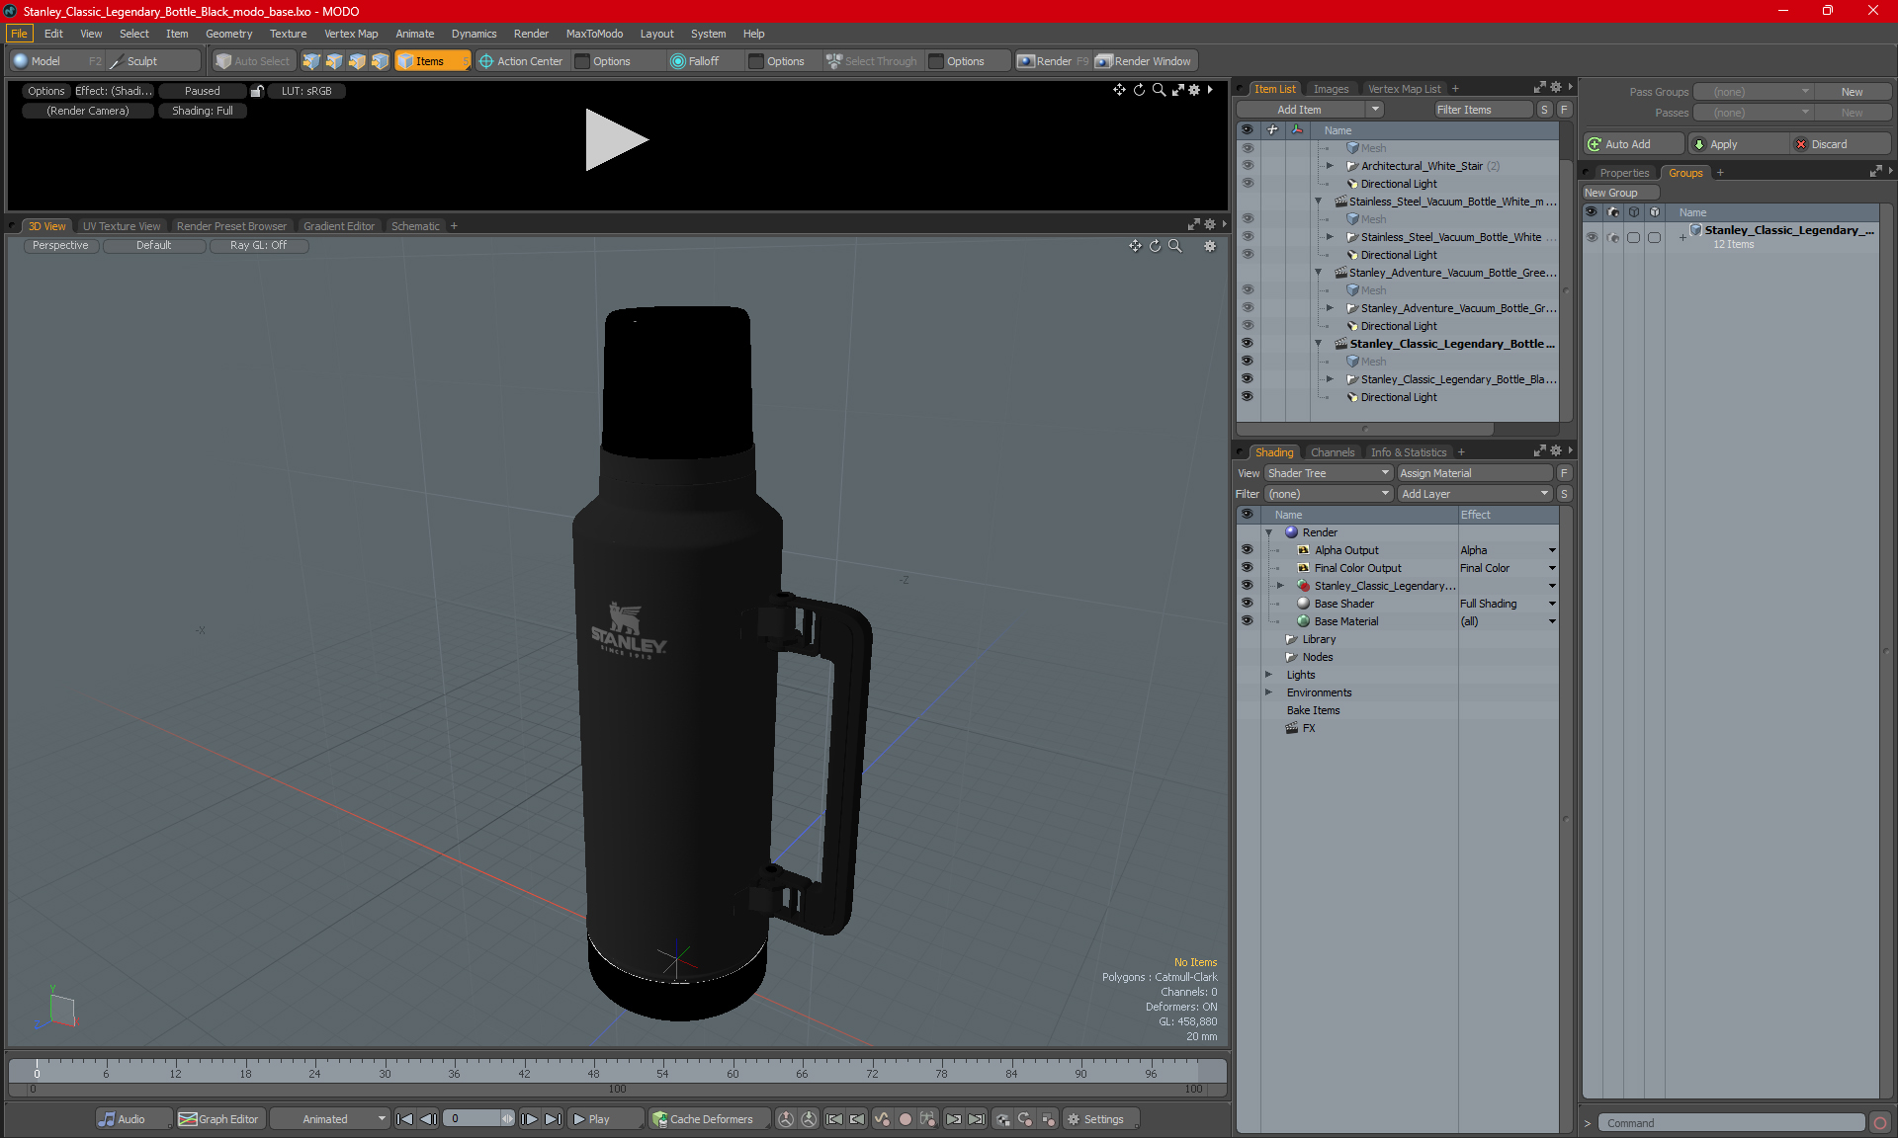Image resolution: width=1898 pixels, height=1138 pixels.
Task: Click New Group button
Action: 1620,193
